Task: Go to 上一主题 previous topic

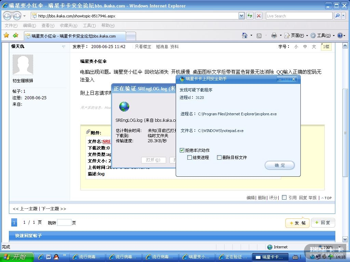Action: (28, 209)
